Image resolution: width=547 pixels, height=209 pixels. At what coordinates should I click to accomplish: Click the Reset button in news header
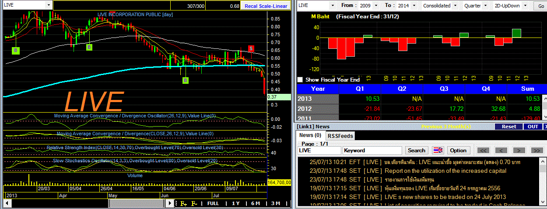point(508,127)
